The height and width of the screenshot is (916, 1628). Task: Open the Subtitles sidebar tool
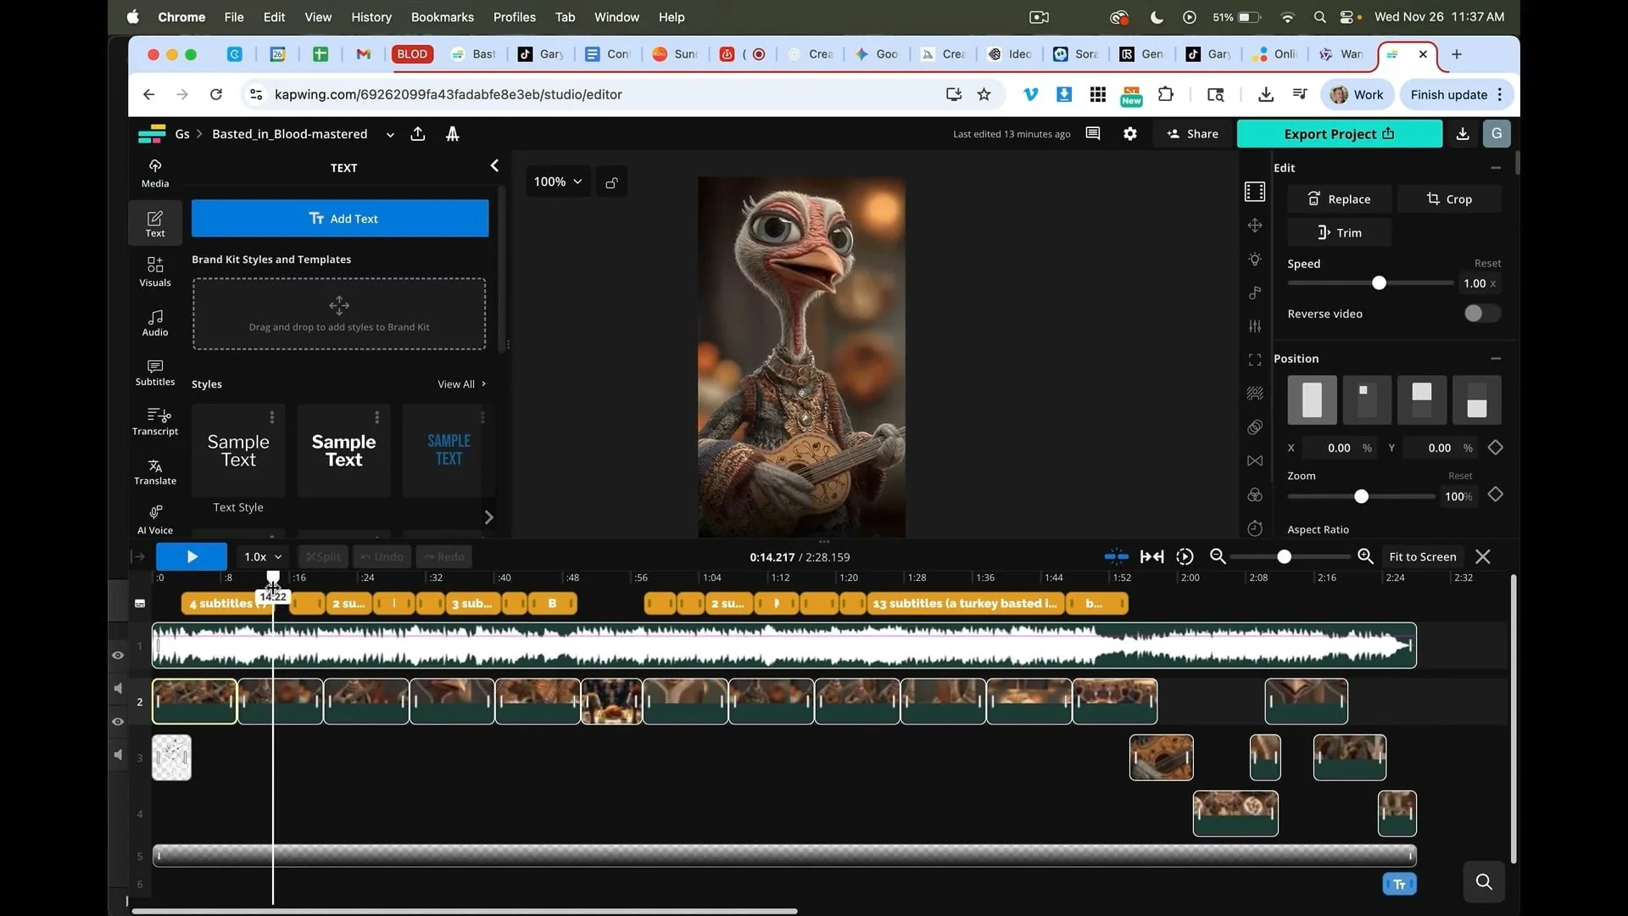coord(154,372)
